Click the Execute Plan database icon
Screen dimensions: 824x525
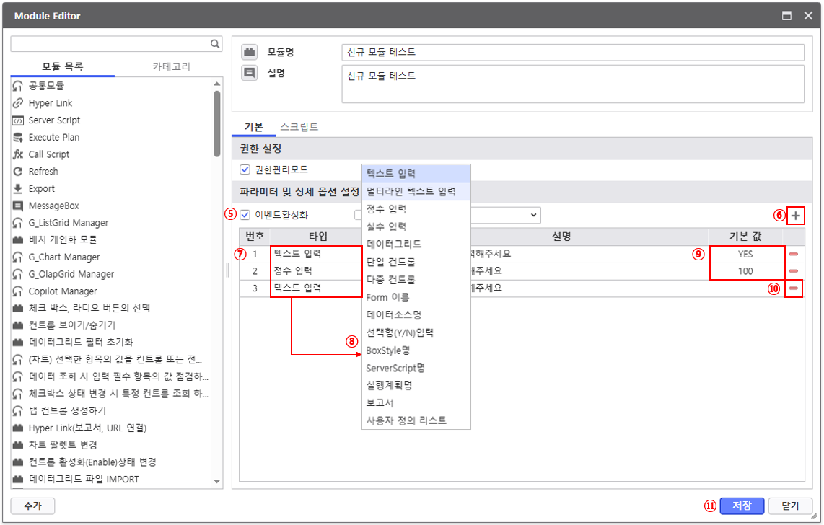pyautogui.click(x=18, y=137)
